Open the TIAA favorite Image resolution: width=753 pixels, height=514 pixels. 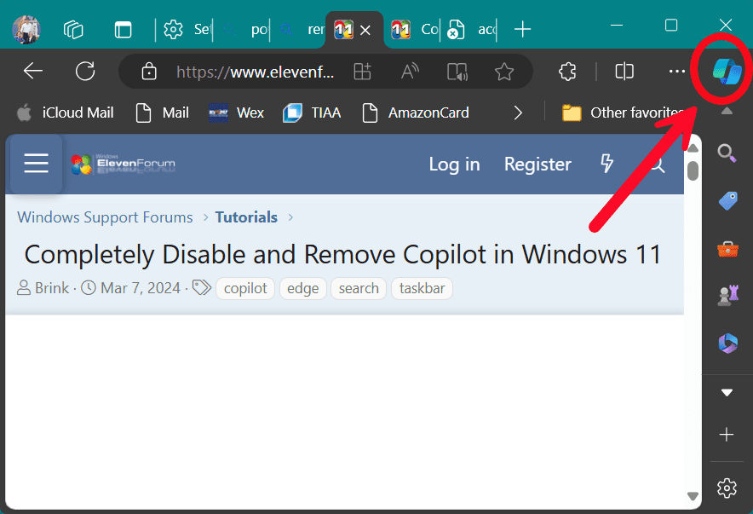click(312, 113)
